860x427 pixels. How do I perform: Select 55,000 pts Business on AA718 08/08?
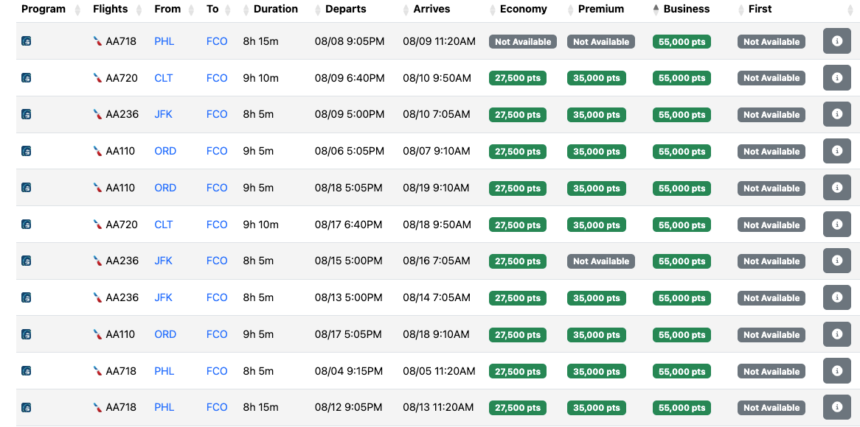682,42
